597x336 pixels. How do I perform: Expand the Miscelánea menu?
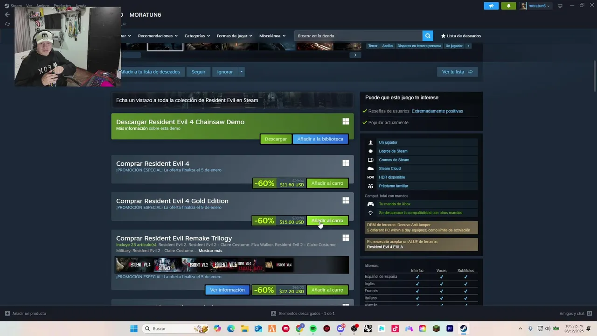(x=272, y=36)
